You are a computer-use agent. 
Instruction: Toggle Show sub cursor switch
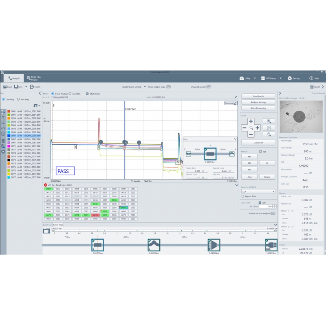click(x=209, y=87)
